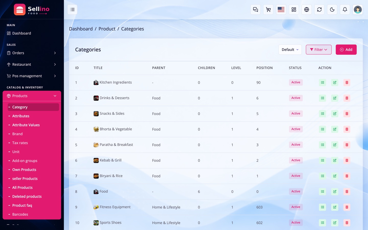Open the user profile avatar
The image size is (368, 230).
coord(358,9)
